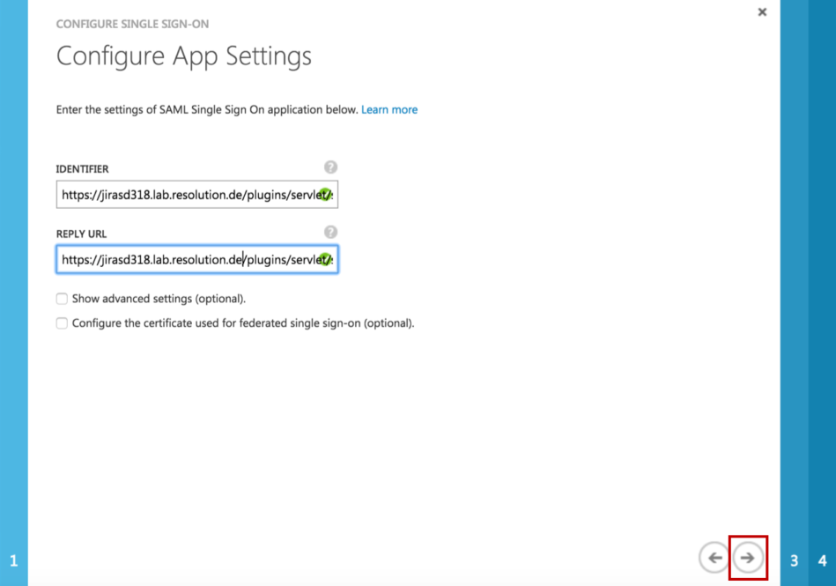
Task: Open the help tooltip beside REPLY URL
Action: click(x=330, y=232)
